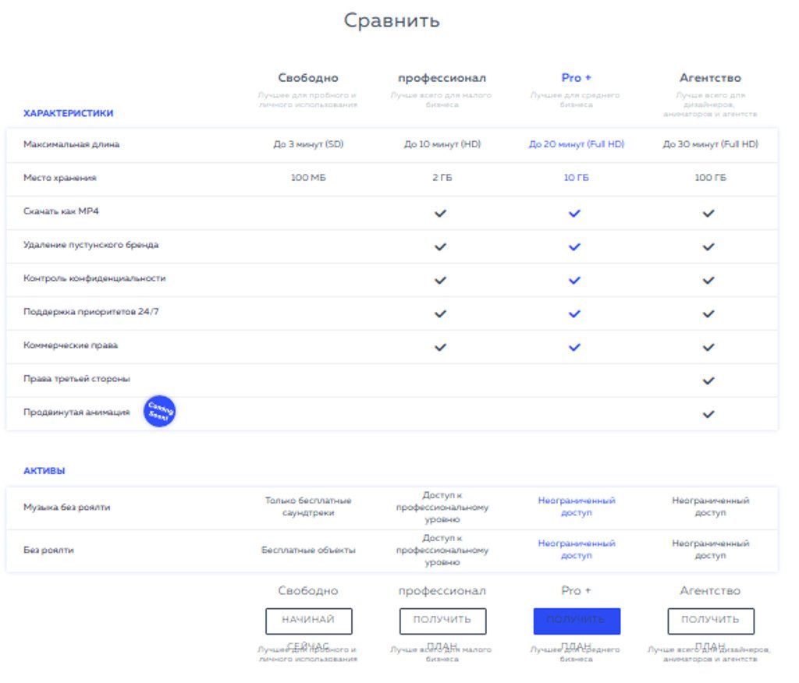799x683 pixels.
Task: Click the ХАРАКТЕРИСТИКИ section heading
Action: [x=68, y=113]
